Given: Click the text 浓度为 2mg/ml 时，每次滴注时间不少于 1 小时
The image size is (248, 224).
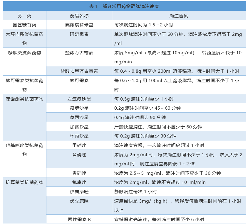Looking at the screenshot, I should pos(164,155).
